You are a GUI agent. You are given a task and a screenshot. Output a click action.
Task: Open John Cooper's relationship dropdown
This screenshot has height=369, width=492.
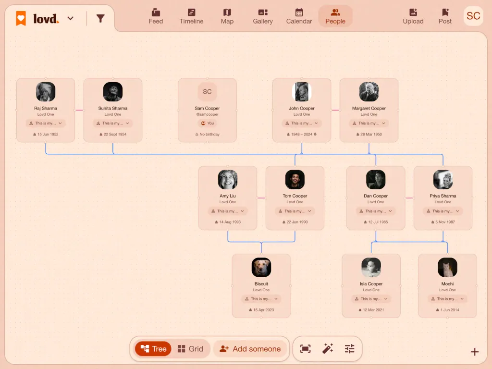(x=302, y=123)
